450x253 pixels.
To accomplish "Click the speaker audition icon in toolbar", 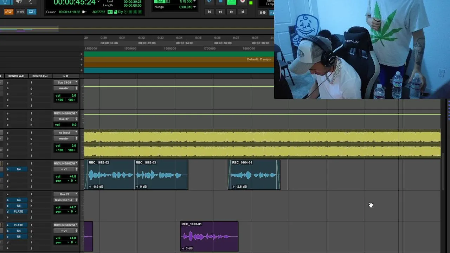I will 19,2.
